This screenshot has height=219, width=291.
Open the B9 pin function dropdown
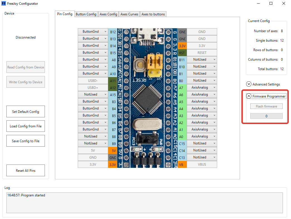click(93, 143)
